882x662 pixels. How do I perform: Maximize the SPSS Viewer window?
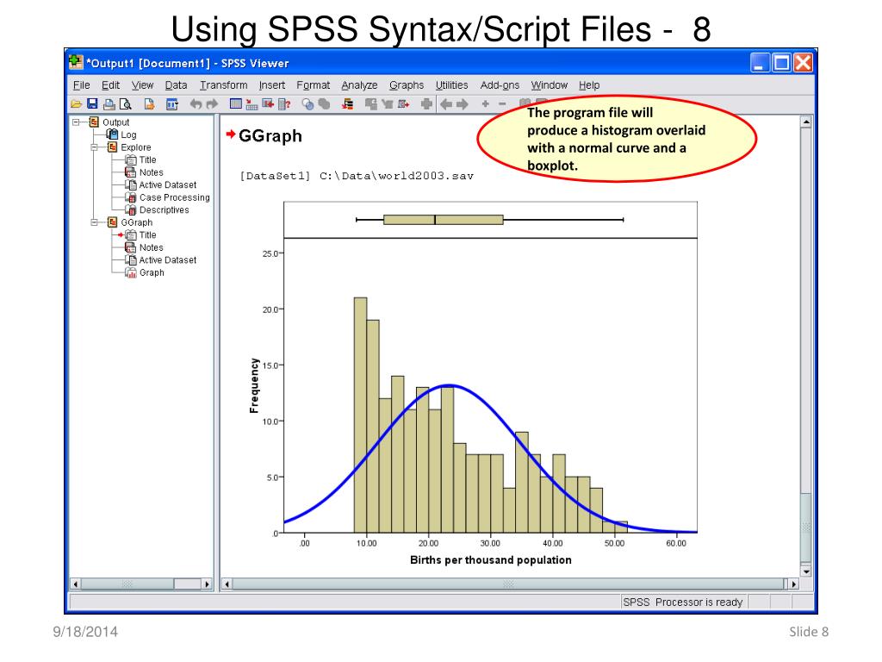782,62
